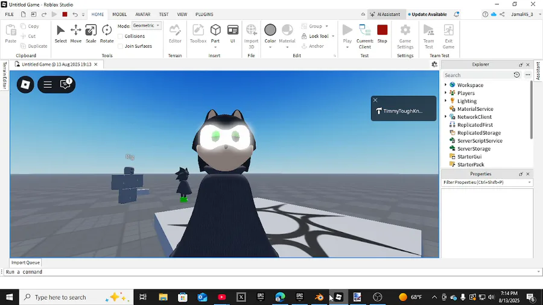Select StarterGui in Explorer
The width and height of the screenshot is (543, 305).
tap(469, 156)
